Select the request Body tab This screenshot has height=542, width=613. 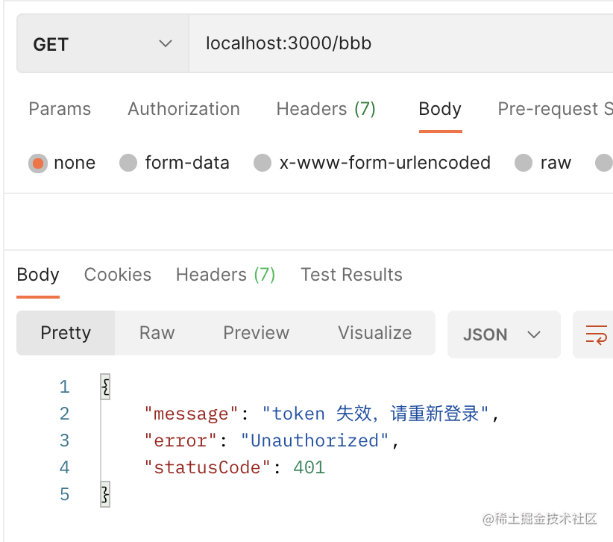pos(440,109)
